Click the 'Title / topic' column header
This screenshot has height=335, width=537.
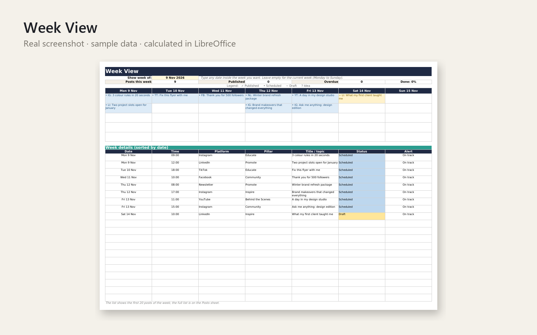coord(315,151)
